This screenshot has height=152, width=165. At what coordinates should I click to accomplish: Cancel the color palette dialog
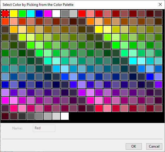154,146
